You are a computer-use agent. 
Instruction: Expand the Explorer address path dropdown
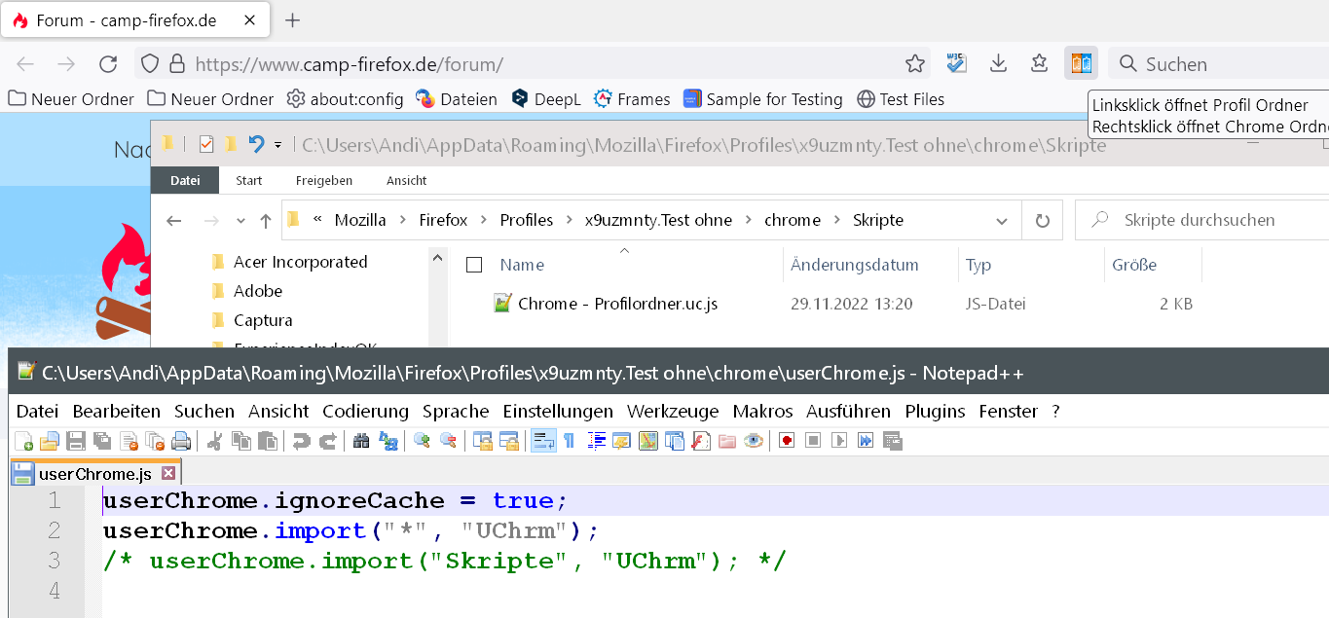pos(1002,221)
